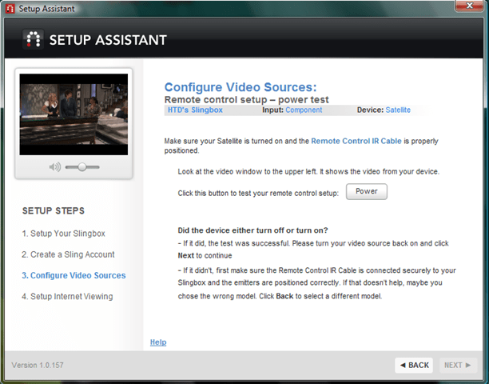Open the Help link
489x384 pixels.
click(x=158, y=342)
